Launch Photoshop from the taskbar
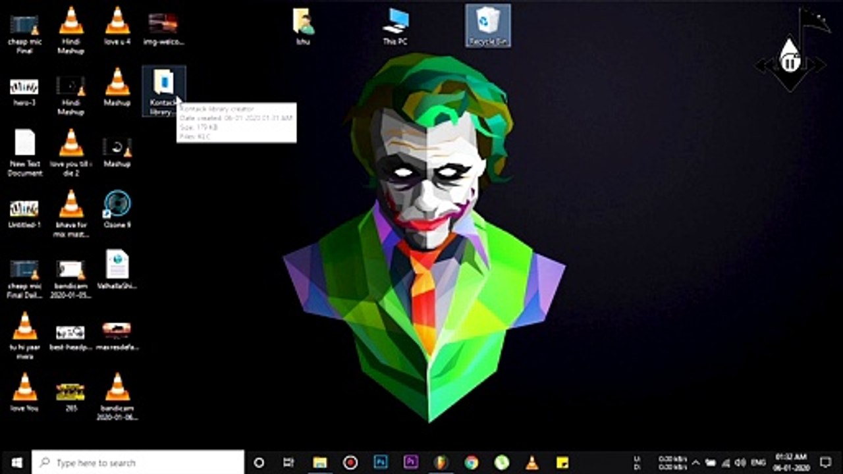Screen dimensions: 843x474 click(381, 462)
